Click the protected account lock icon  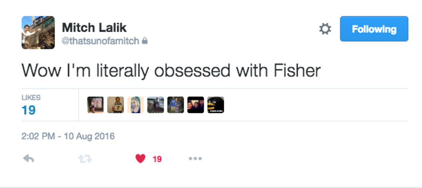pyautogui.click(x=145, y=41)
